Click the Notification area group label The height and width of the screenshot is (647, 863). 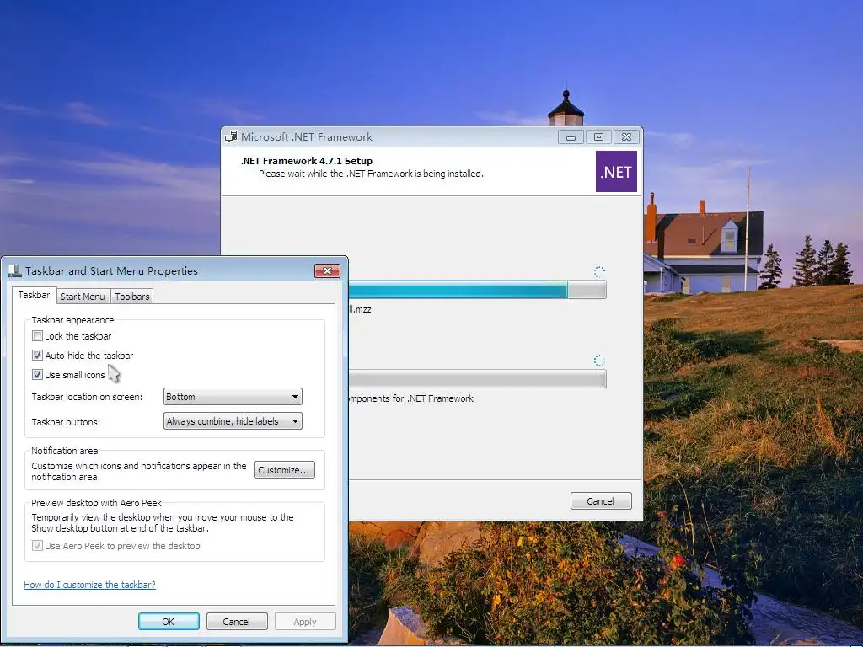click(x=64, y=451)
